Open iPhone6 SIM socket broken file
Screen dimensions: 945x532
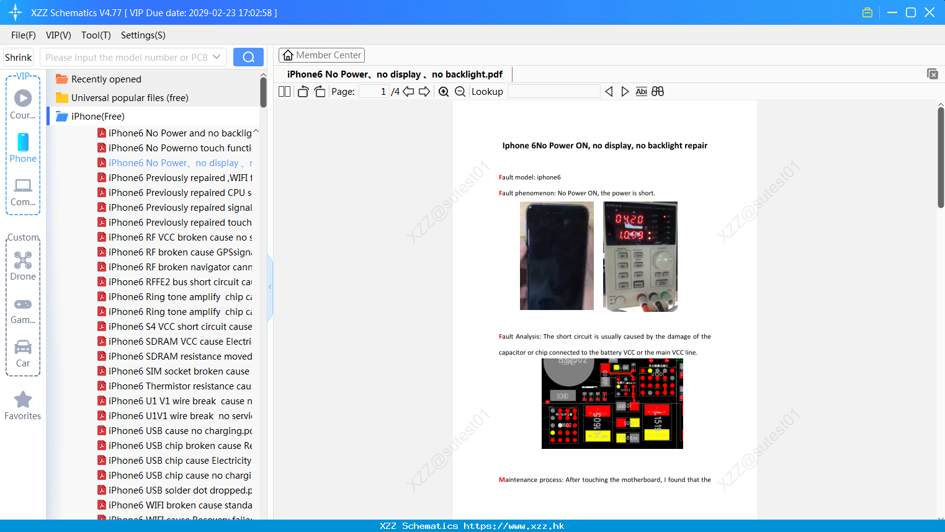coord(174,371)
